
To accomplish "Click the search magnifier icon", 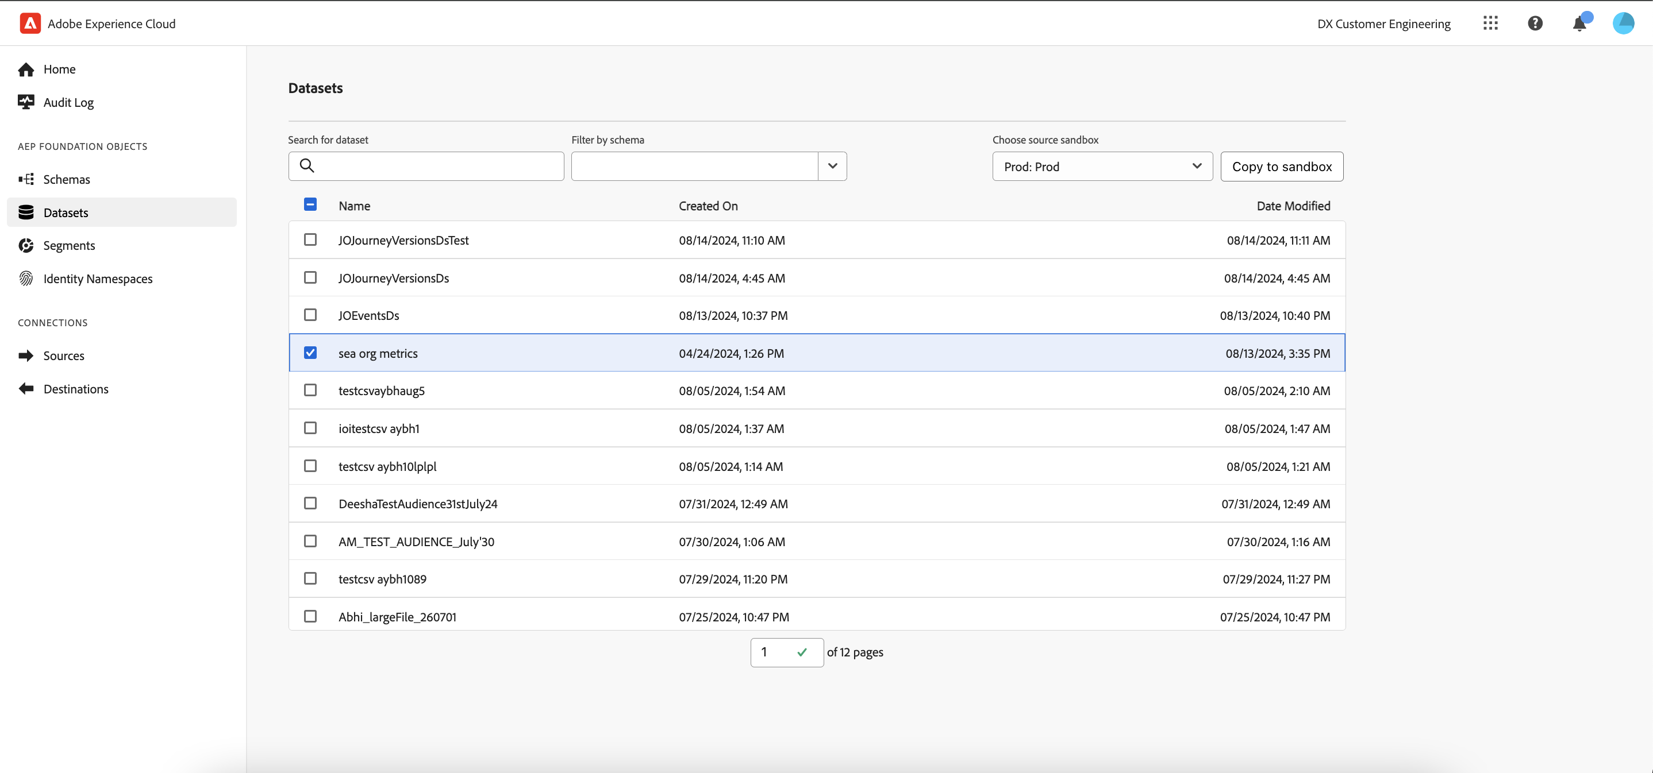I will [307, 166].
